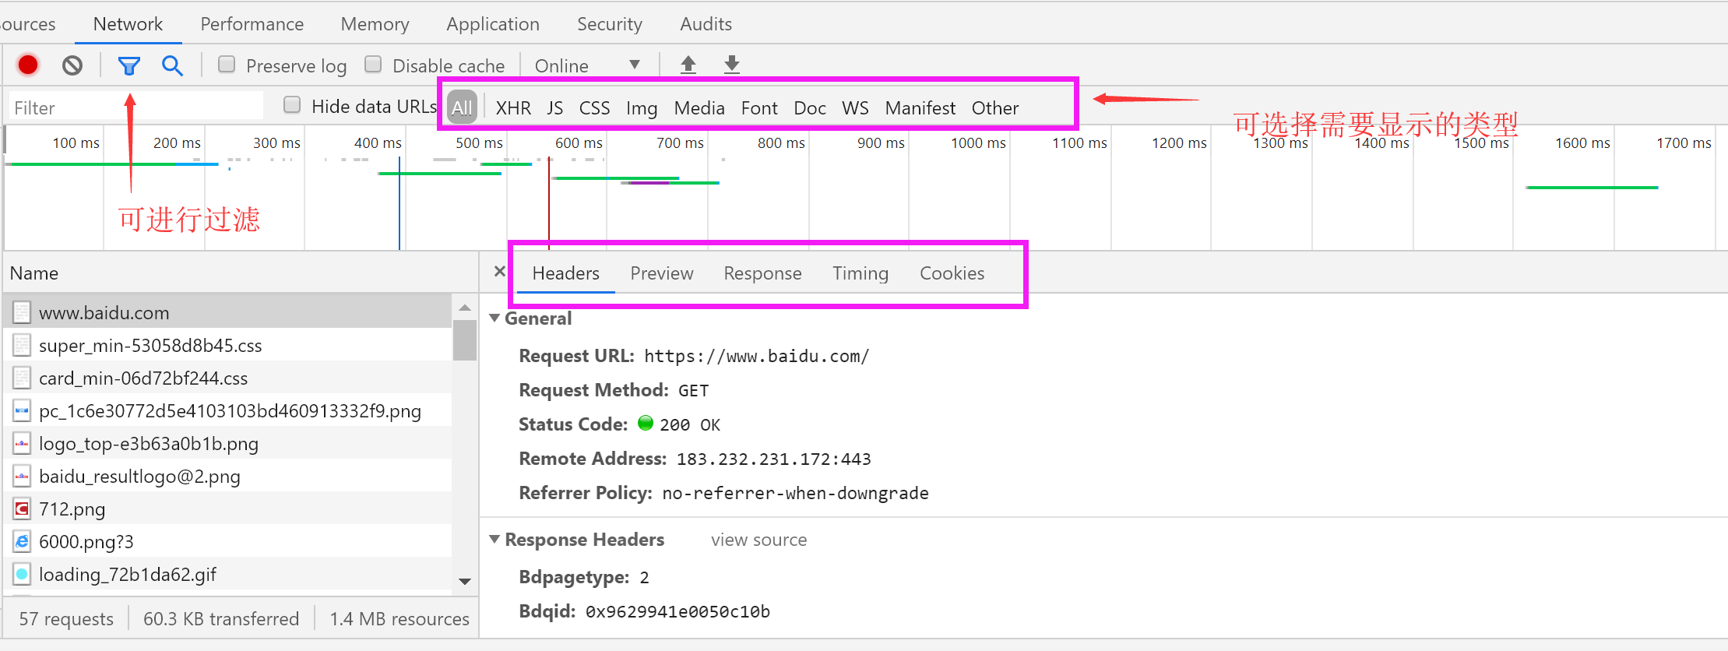The height and width of the screenshot is (651, 1728).
Task: Select the Preview details tab
Action: [x=662, y=273]
